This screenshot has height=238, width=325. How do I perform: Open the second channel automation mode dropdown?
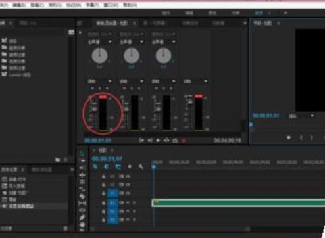[132, 82]
